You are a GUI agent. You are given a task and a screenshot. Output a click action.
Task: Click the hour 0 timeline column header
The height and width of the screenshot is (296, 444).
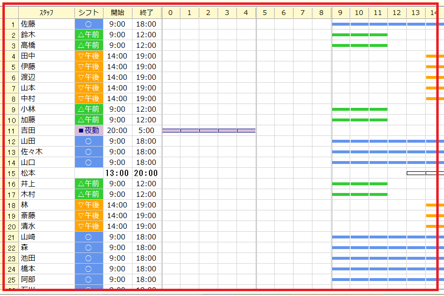coord(170,13)
